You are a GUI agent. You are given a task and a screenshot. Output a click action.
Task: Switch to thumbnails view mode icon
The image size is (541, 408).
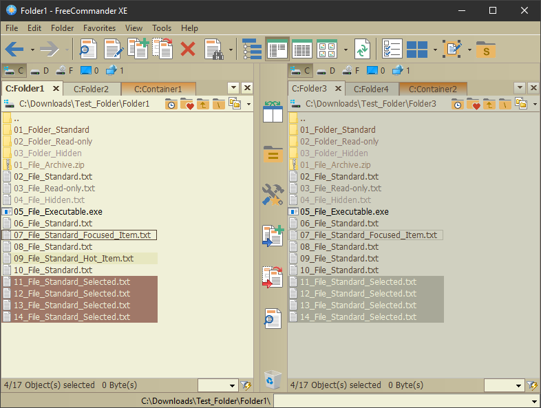pyautogui.click(x=327, y=49)
